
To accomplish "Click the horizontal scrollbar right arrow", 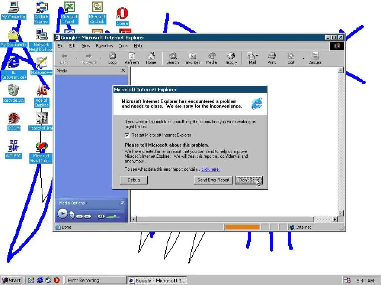I will pos(335,219).
